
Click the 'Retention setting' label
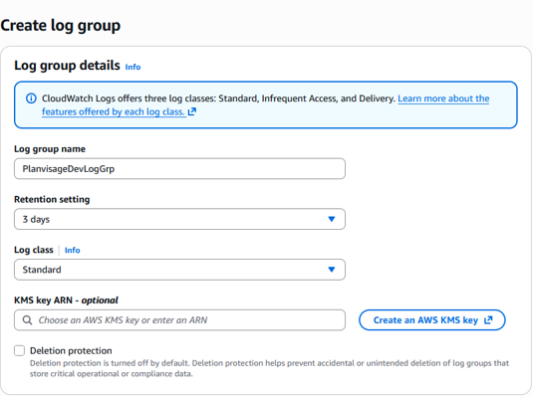(52, 199)
